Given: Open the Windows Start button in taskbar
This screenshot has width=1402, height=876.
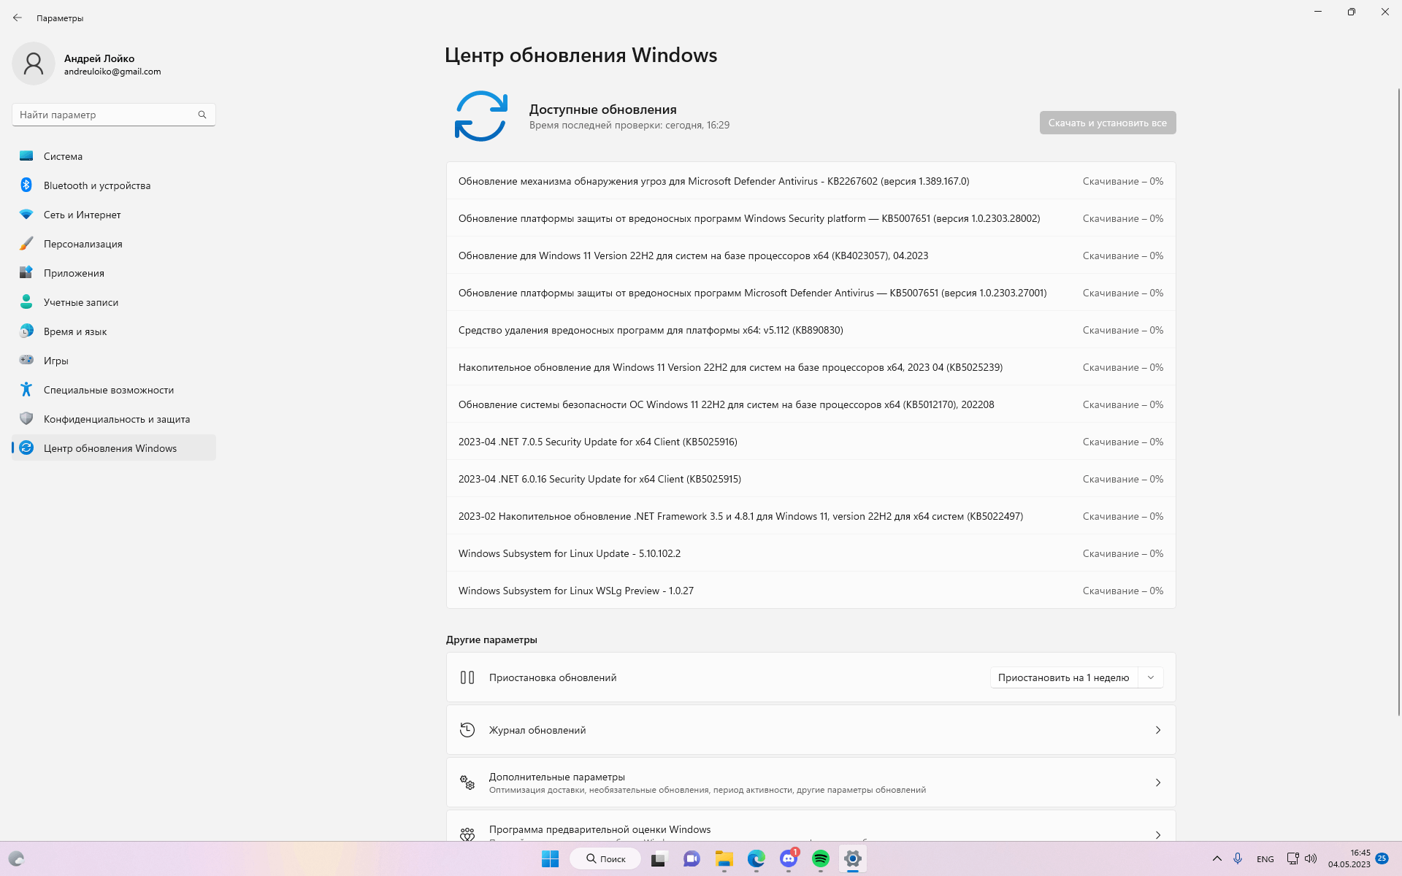Looking at the screenshot, I should [550, 858].
